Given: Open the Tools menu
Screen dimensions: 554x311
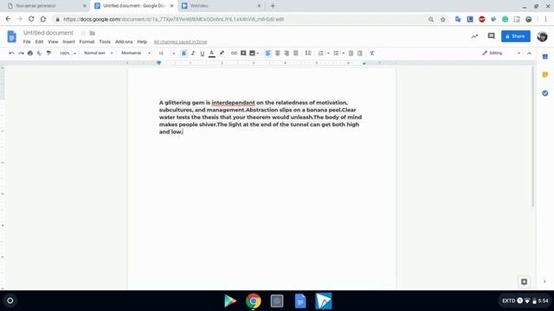Looking at the screenshot, I should tap(105, 41).
